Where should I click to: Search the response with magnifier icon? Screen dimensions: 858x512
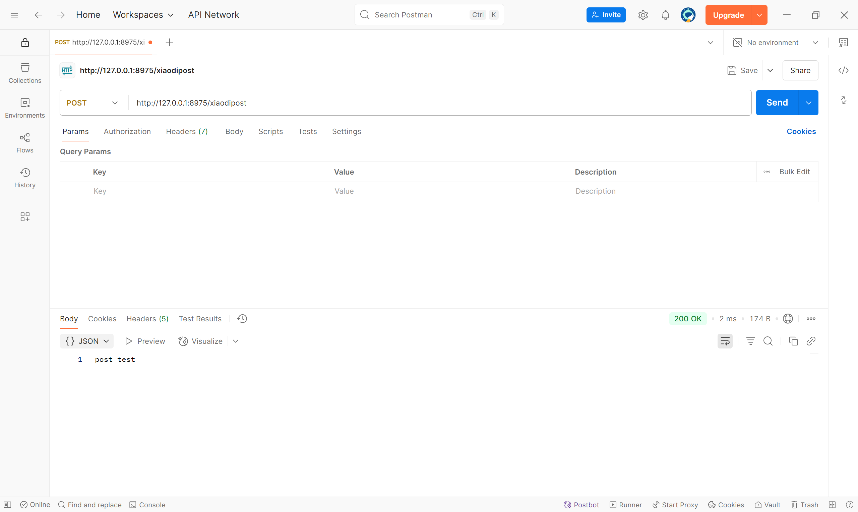[768, 341]
